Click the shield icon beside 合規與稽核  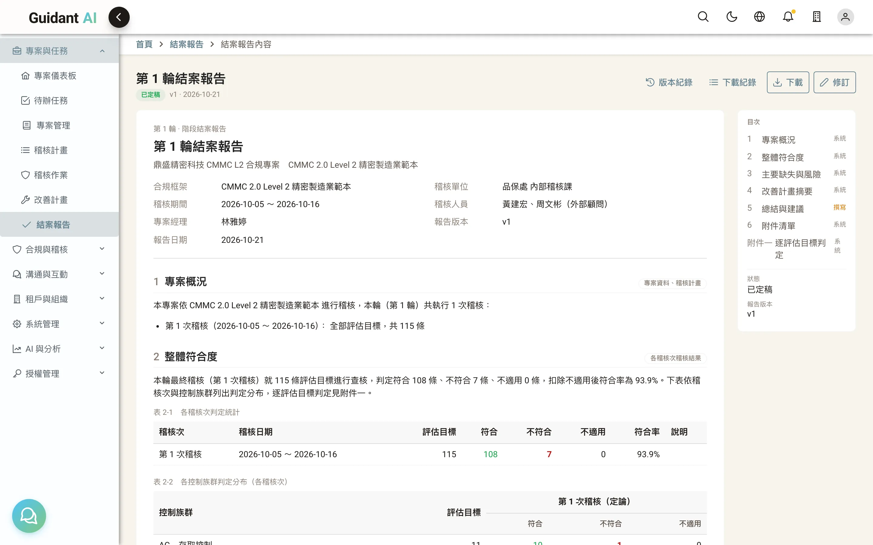tap(17, 249)
